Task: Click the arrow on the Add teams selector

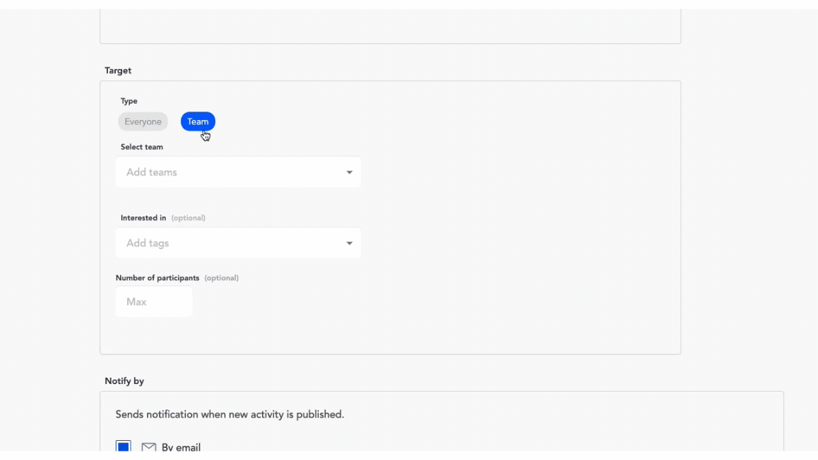Action: 349,172
